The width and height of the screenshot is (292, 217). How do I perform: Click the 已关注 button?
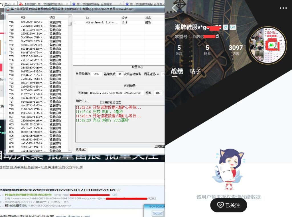(x=228, y=205)
